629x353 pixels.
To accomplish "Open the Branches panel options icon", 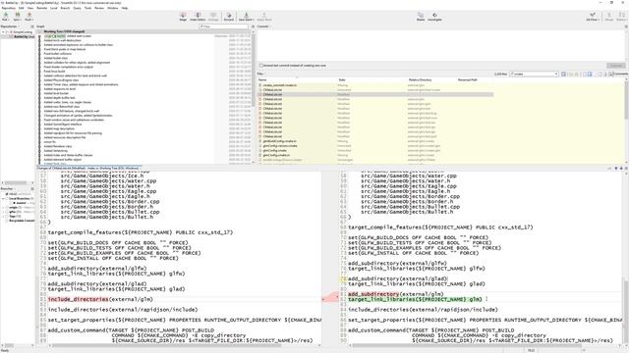I will [x=32, y=188].
